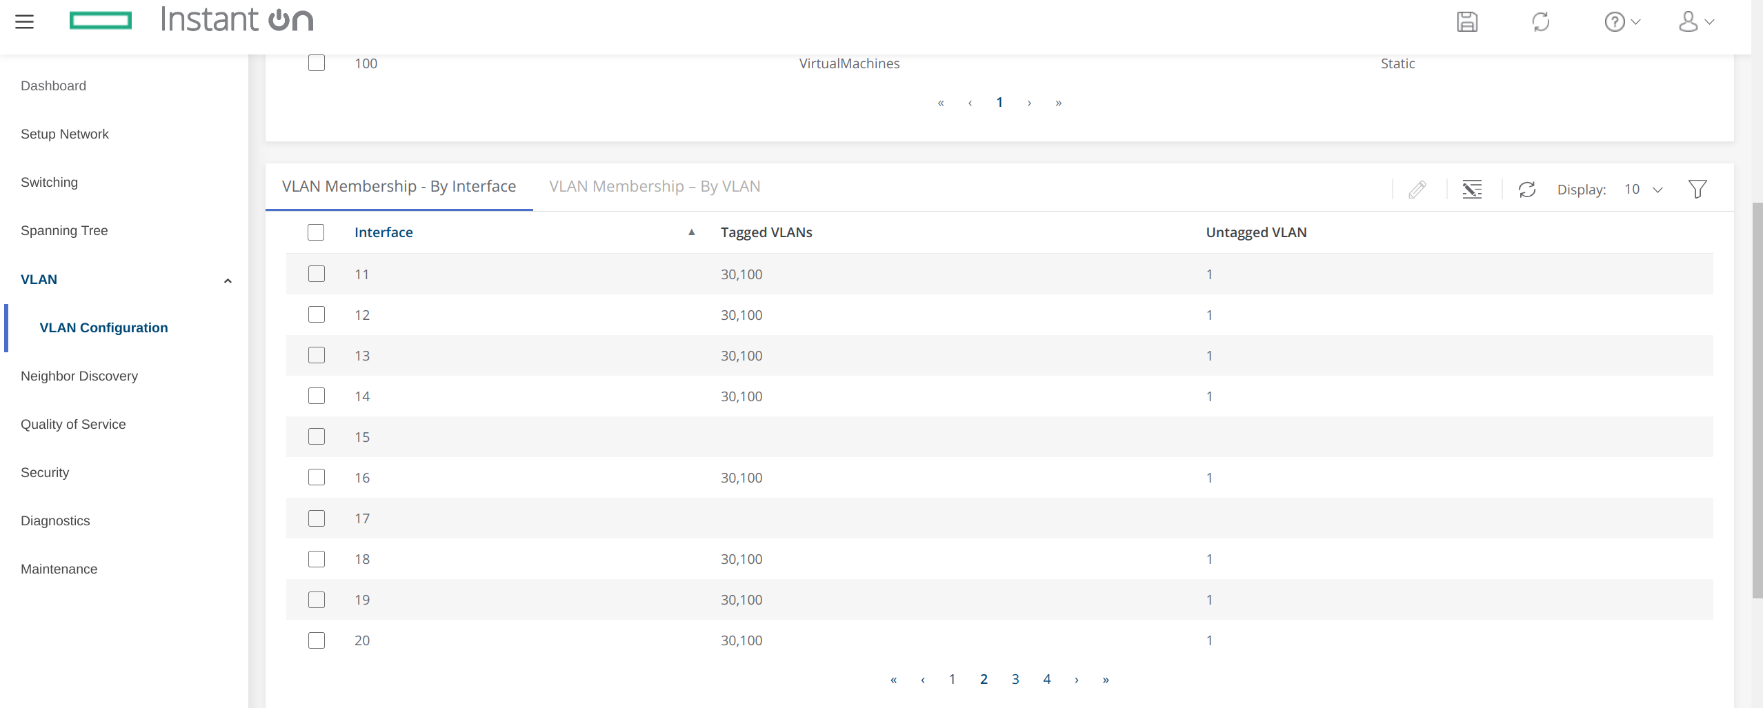
Task: Go to page 3 of the interface table
Action: 1015,679
